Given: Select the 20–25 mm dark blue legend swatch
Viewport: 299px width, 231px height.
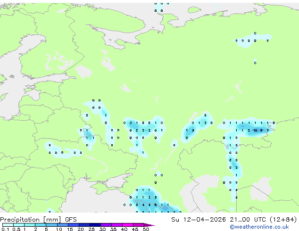Looking at the screenshot, I should click(84, 225).
